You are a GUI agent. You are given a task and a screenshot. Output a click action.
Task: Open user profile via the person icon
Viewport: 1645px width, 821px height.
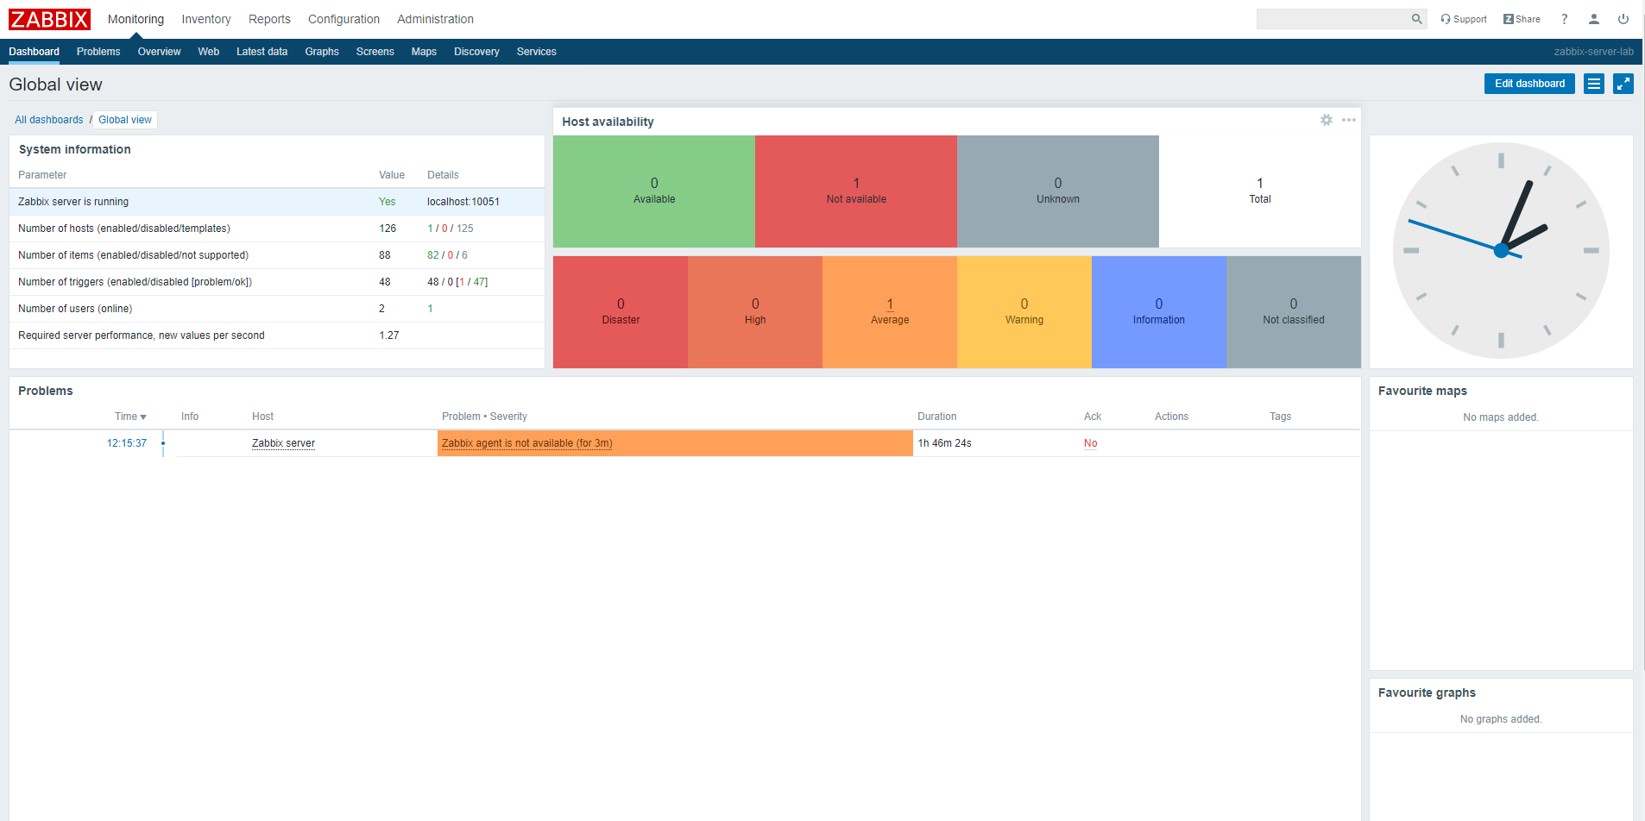(x=1593, y=18)
